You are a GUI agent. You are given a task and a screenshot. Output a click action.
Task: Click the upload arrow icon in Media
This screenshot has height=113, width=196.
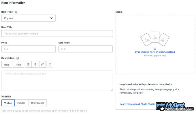[155, 49]
